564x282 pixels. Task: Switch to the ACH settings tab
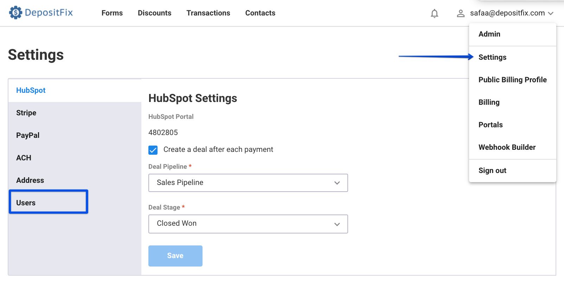(x=75, y=158)
